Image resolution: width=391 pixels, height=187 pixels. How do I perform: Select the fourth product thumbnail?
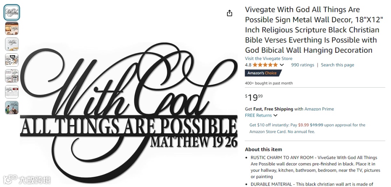[x=12, y=60]
